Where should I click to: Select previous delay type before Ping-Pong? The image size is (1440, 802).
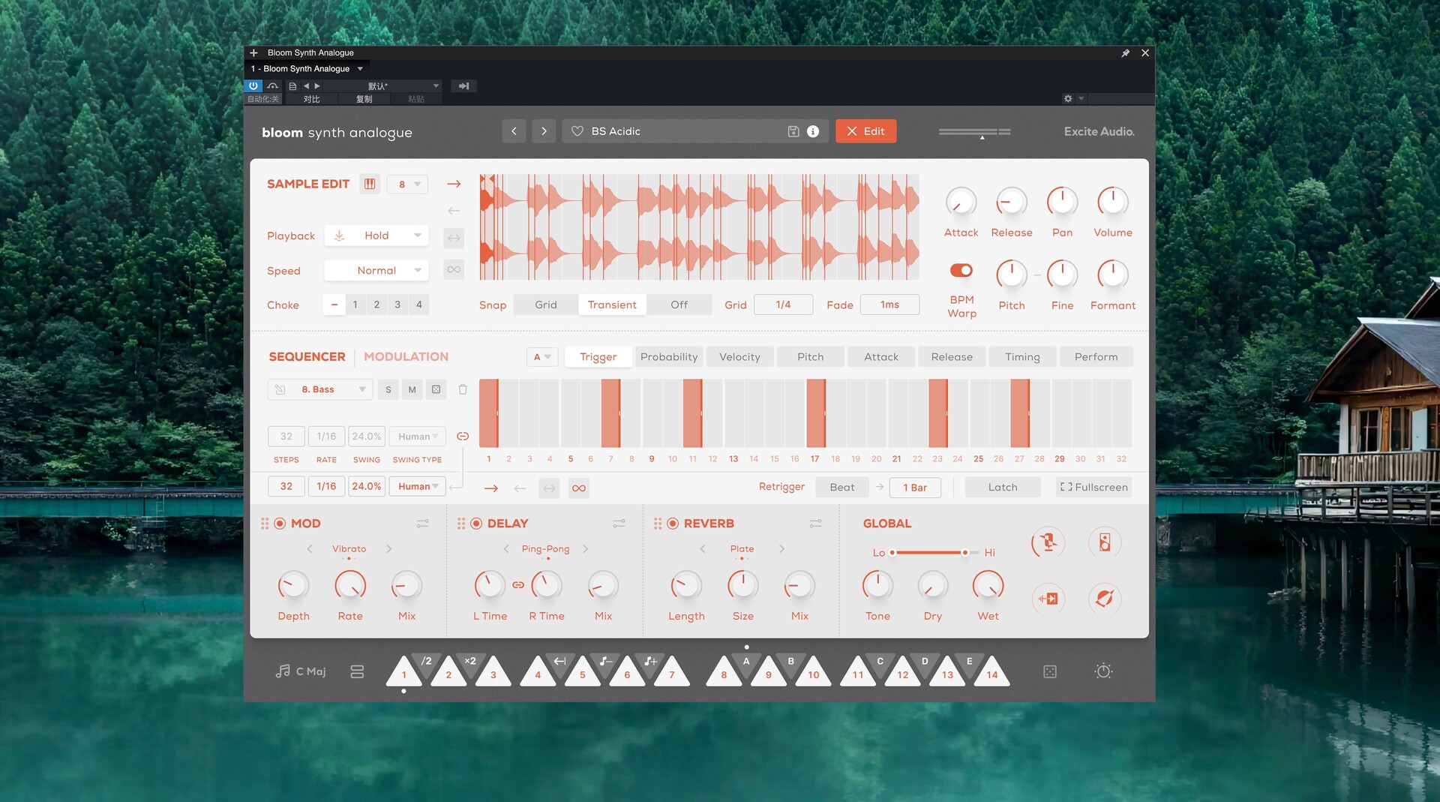click(x=506, y=549)
